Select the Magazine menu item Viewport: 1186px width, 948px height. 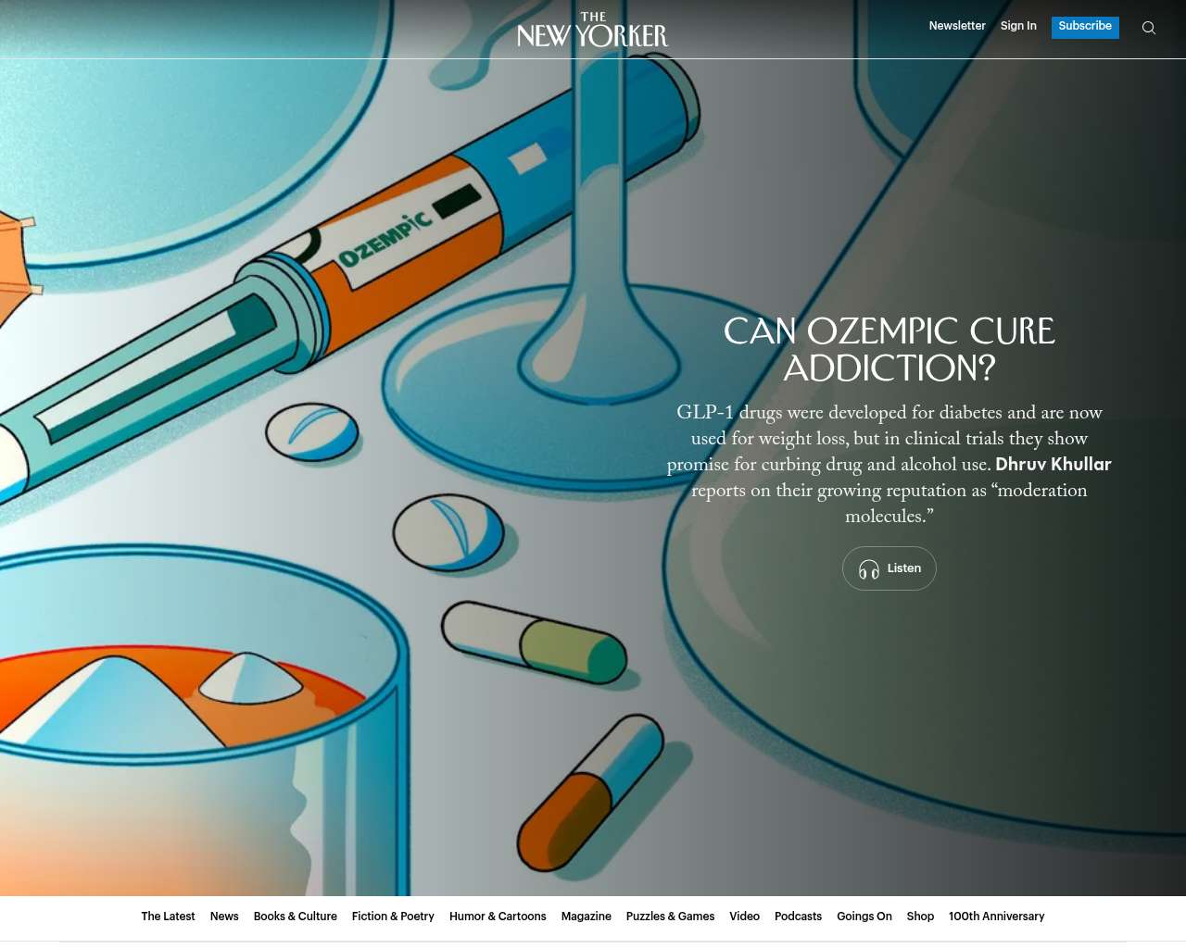point(586,917)
